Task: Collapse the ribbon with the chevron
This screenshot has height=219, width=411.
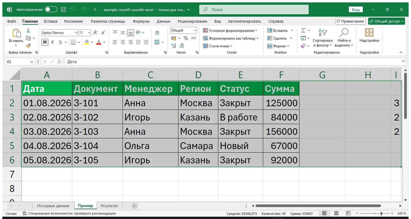Action: 401,52
